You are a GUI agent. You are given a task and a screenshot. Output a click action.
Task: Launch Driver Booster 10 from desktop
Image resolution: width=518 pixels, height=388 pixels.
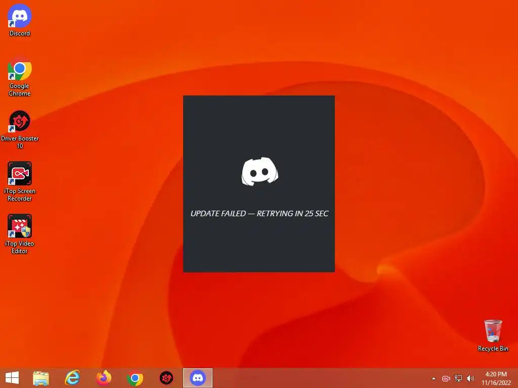tap(20, 130)
